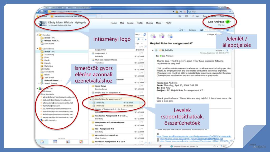Toggle flag on 'Must see places in Mexico'

[x=142, y=60]
